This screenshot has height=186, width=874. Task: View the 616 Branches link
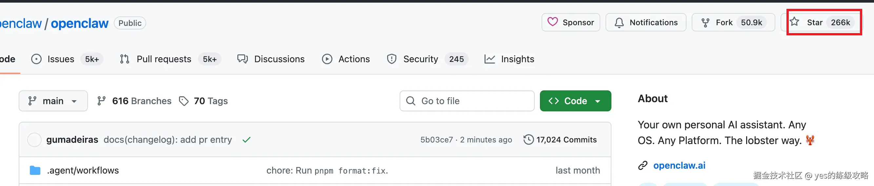141,101
